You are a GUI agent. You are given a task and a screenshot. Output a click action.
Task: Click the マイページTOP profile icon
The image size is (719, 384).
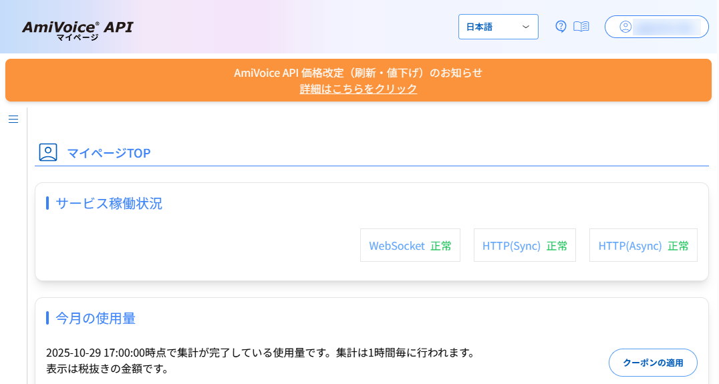pyautogui.click(x=48, y=152)
